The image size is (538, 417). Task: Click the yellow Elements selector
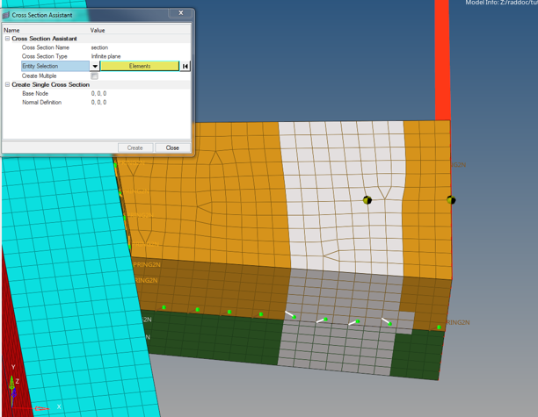pyautogui.click(x=140, y=66)
